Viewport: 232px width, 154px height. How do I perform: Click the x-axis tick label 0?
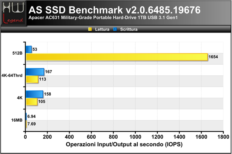point(26,137)
